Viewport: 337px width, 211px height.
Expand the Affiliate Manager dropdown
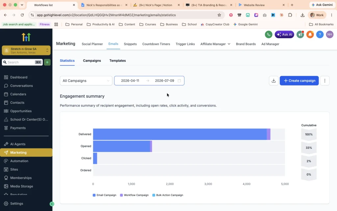point(215,44)
